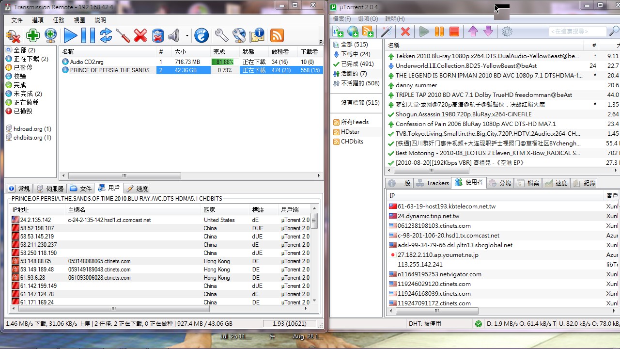Sort Transmission torrents by 大小 column

coord(191,51)
